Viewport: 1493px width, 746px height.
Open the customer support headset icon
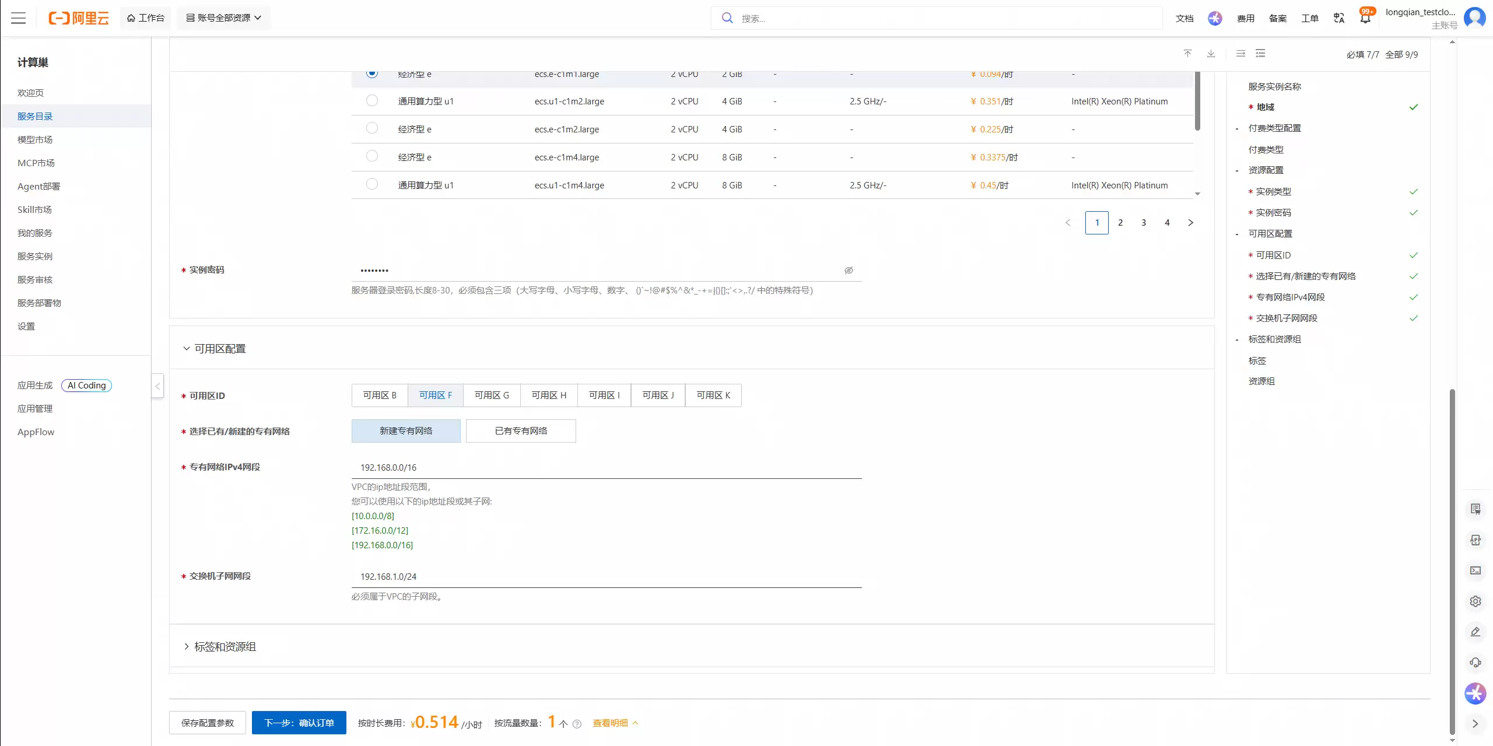coord(1476,663)
